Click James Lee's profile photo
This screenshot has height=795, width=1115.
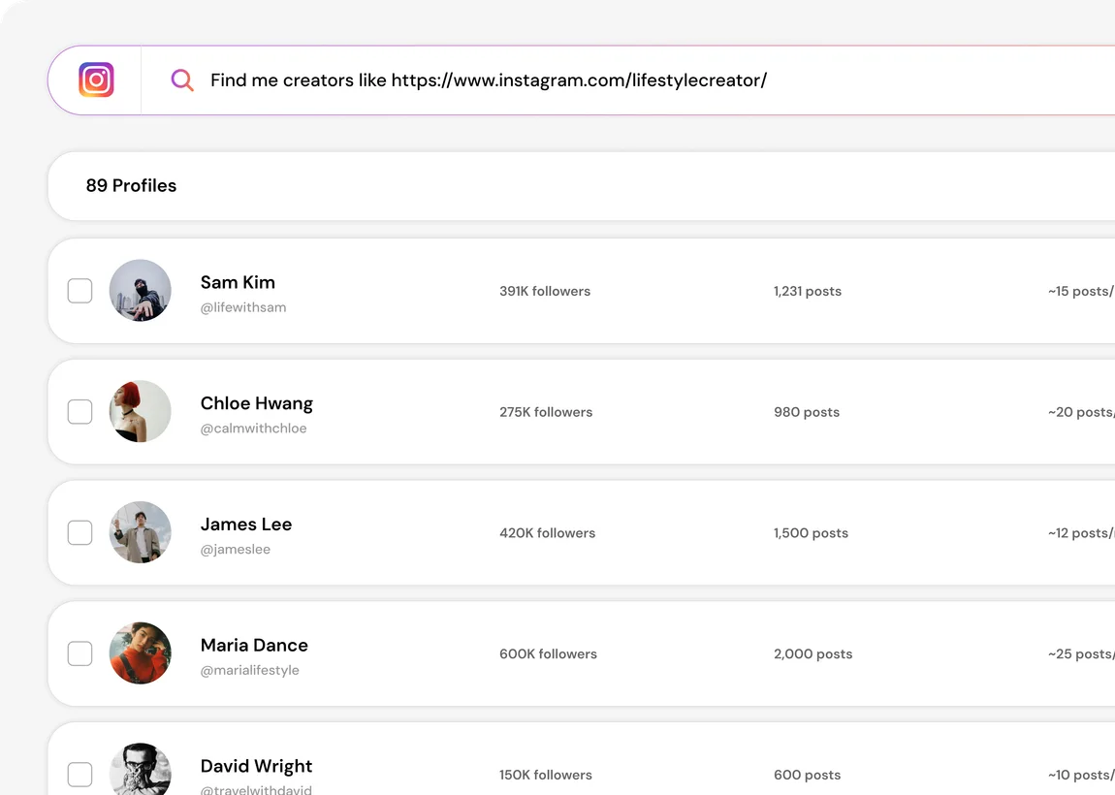[x=140, y=532]
